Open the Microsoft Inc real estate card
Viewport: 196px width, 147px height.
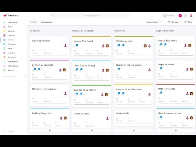pyautogui.click(x=134, y=71)
